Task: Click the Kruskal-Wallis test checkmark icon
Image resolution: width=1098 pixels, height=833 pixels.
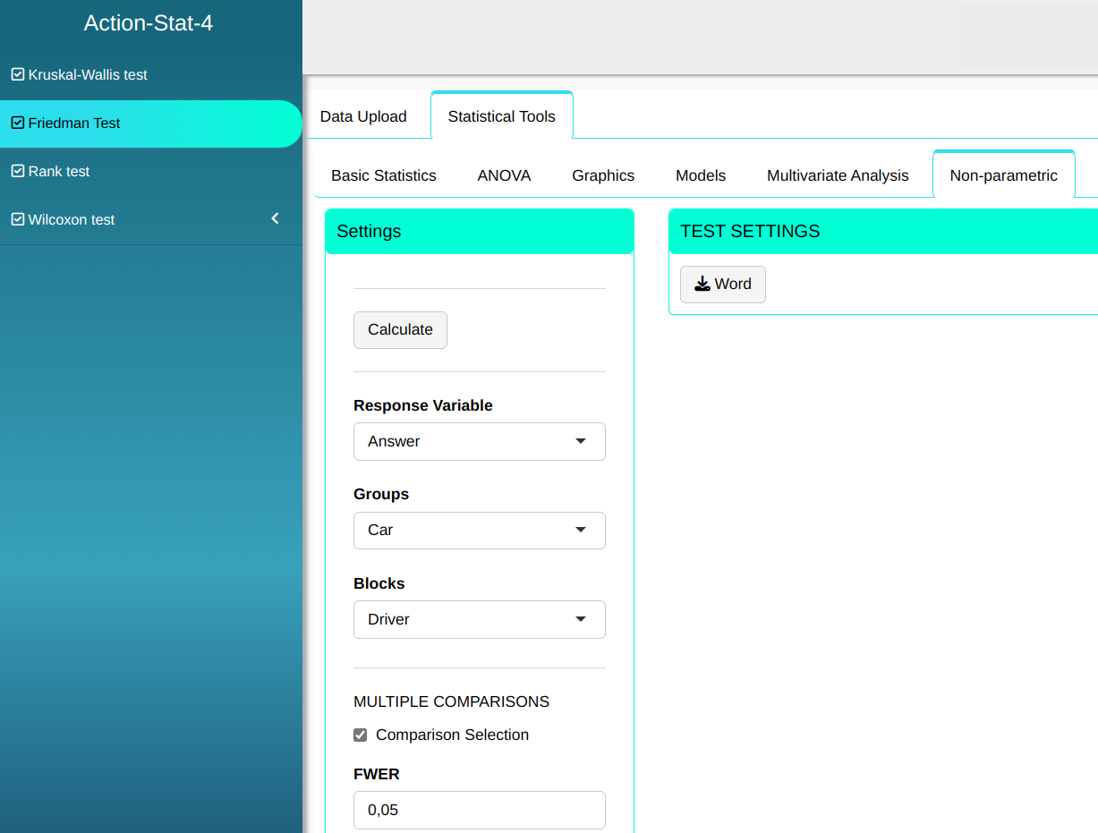Action: [17, 75]
